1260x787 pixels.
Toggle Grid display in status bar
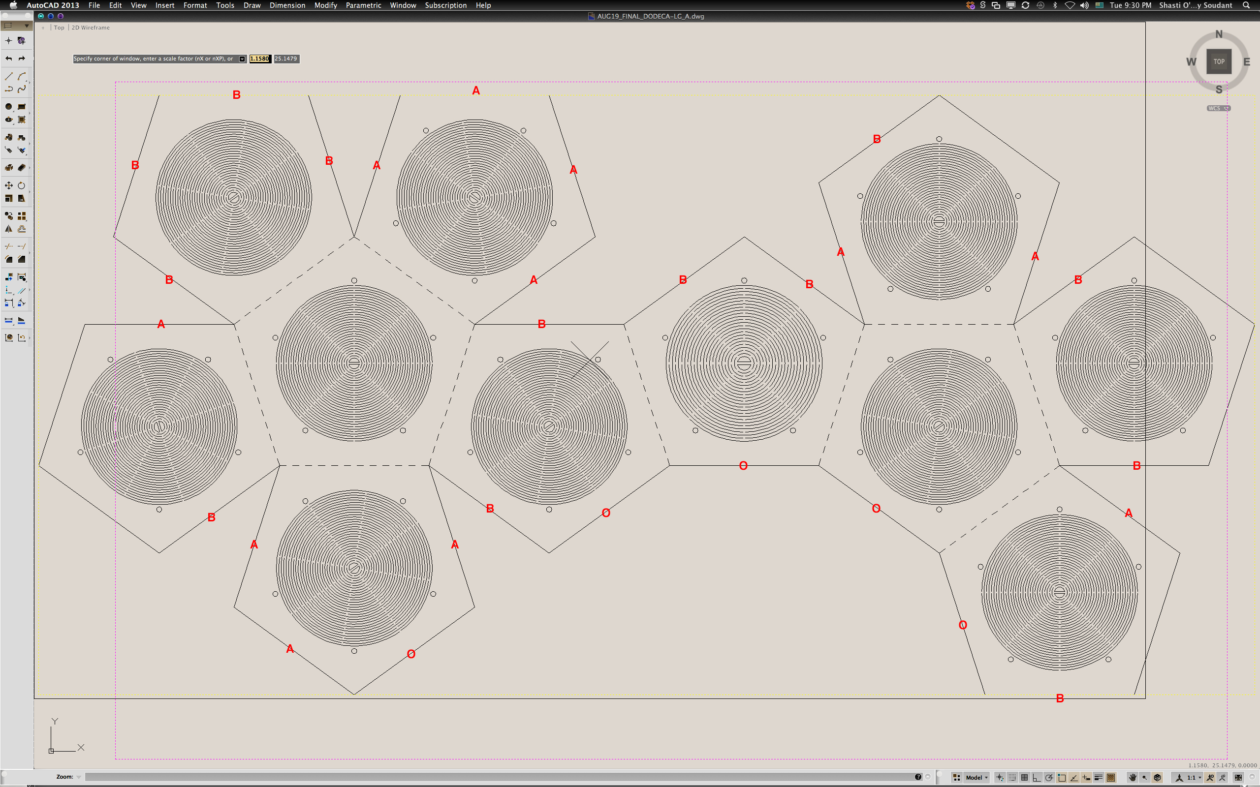1024,777
